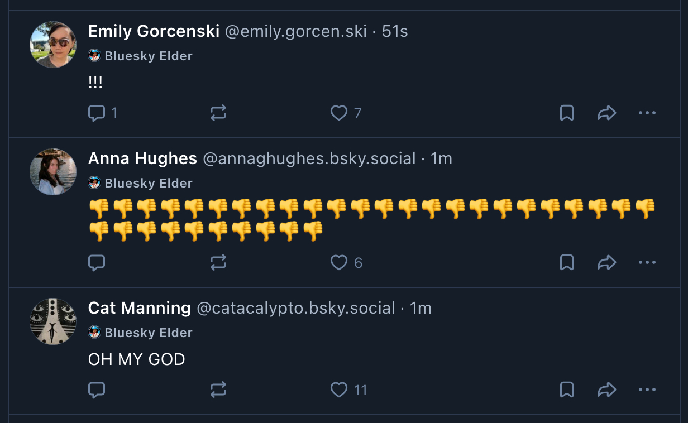The height and width of the screenshot is (423, 688).
Task: Share Emily Gorcenski's post
Action: click(606, 113)
